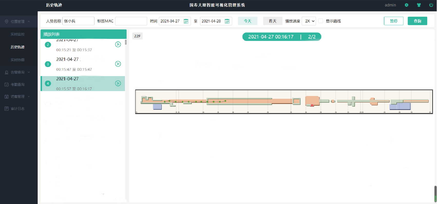Open the start date calendar icon
Screen dimensions: 437x204
[x=186, y=21]
